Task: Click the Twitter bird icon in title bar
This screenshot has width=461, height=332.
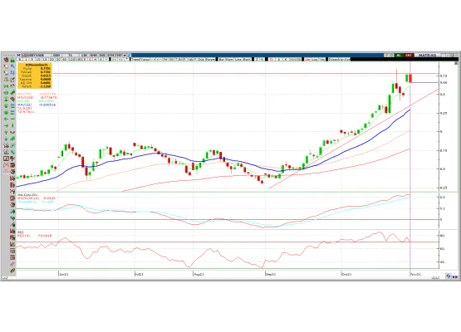Action: (x=129, y=56)
